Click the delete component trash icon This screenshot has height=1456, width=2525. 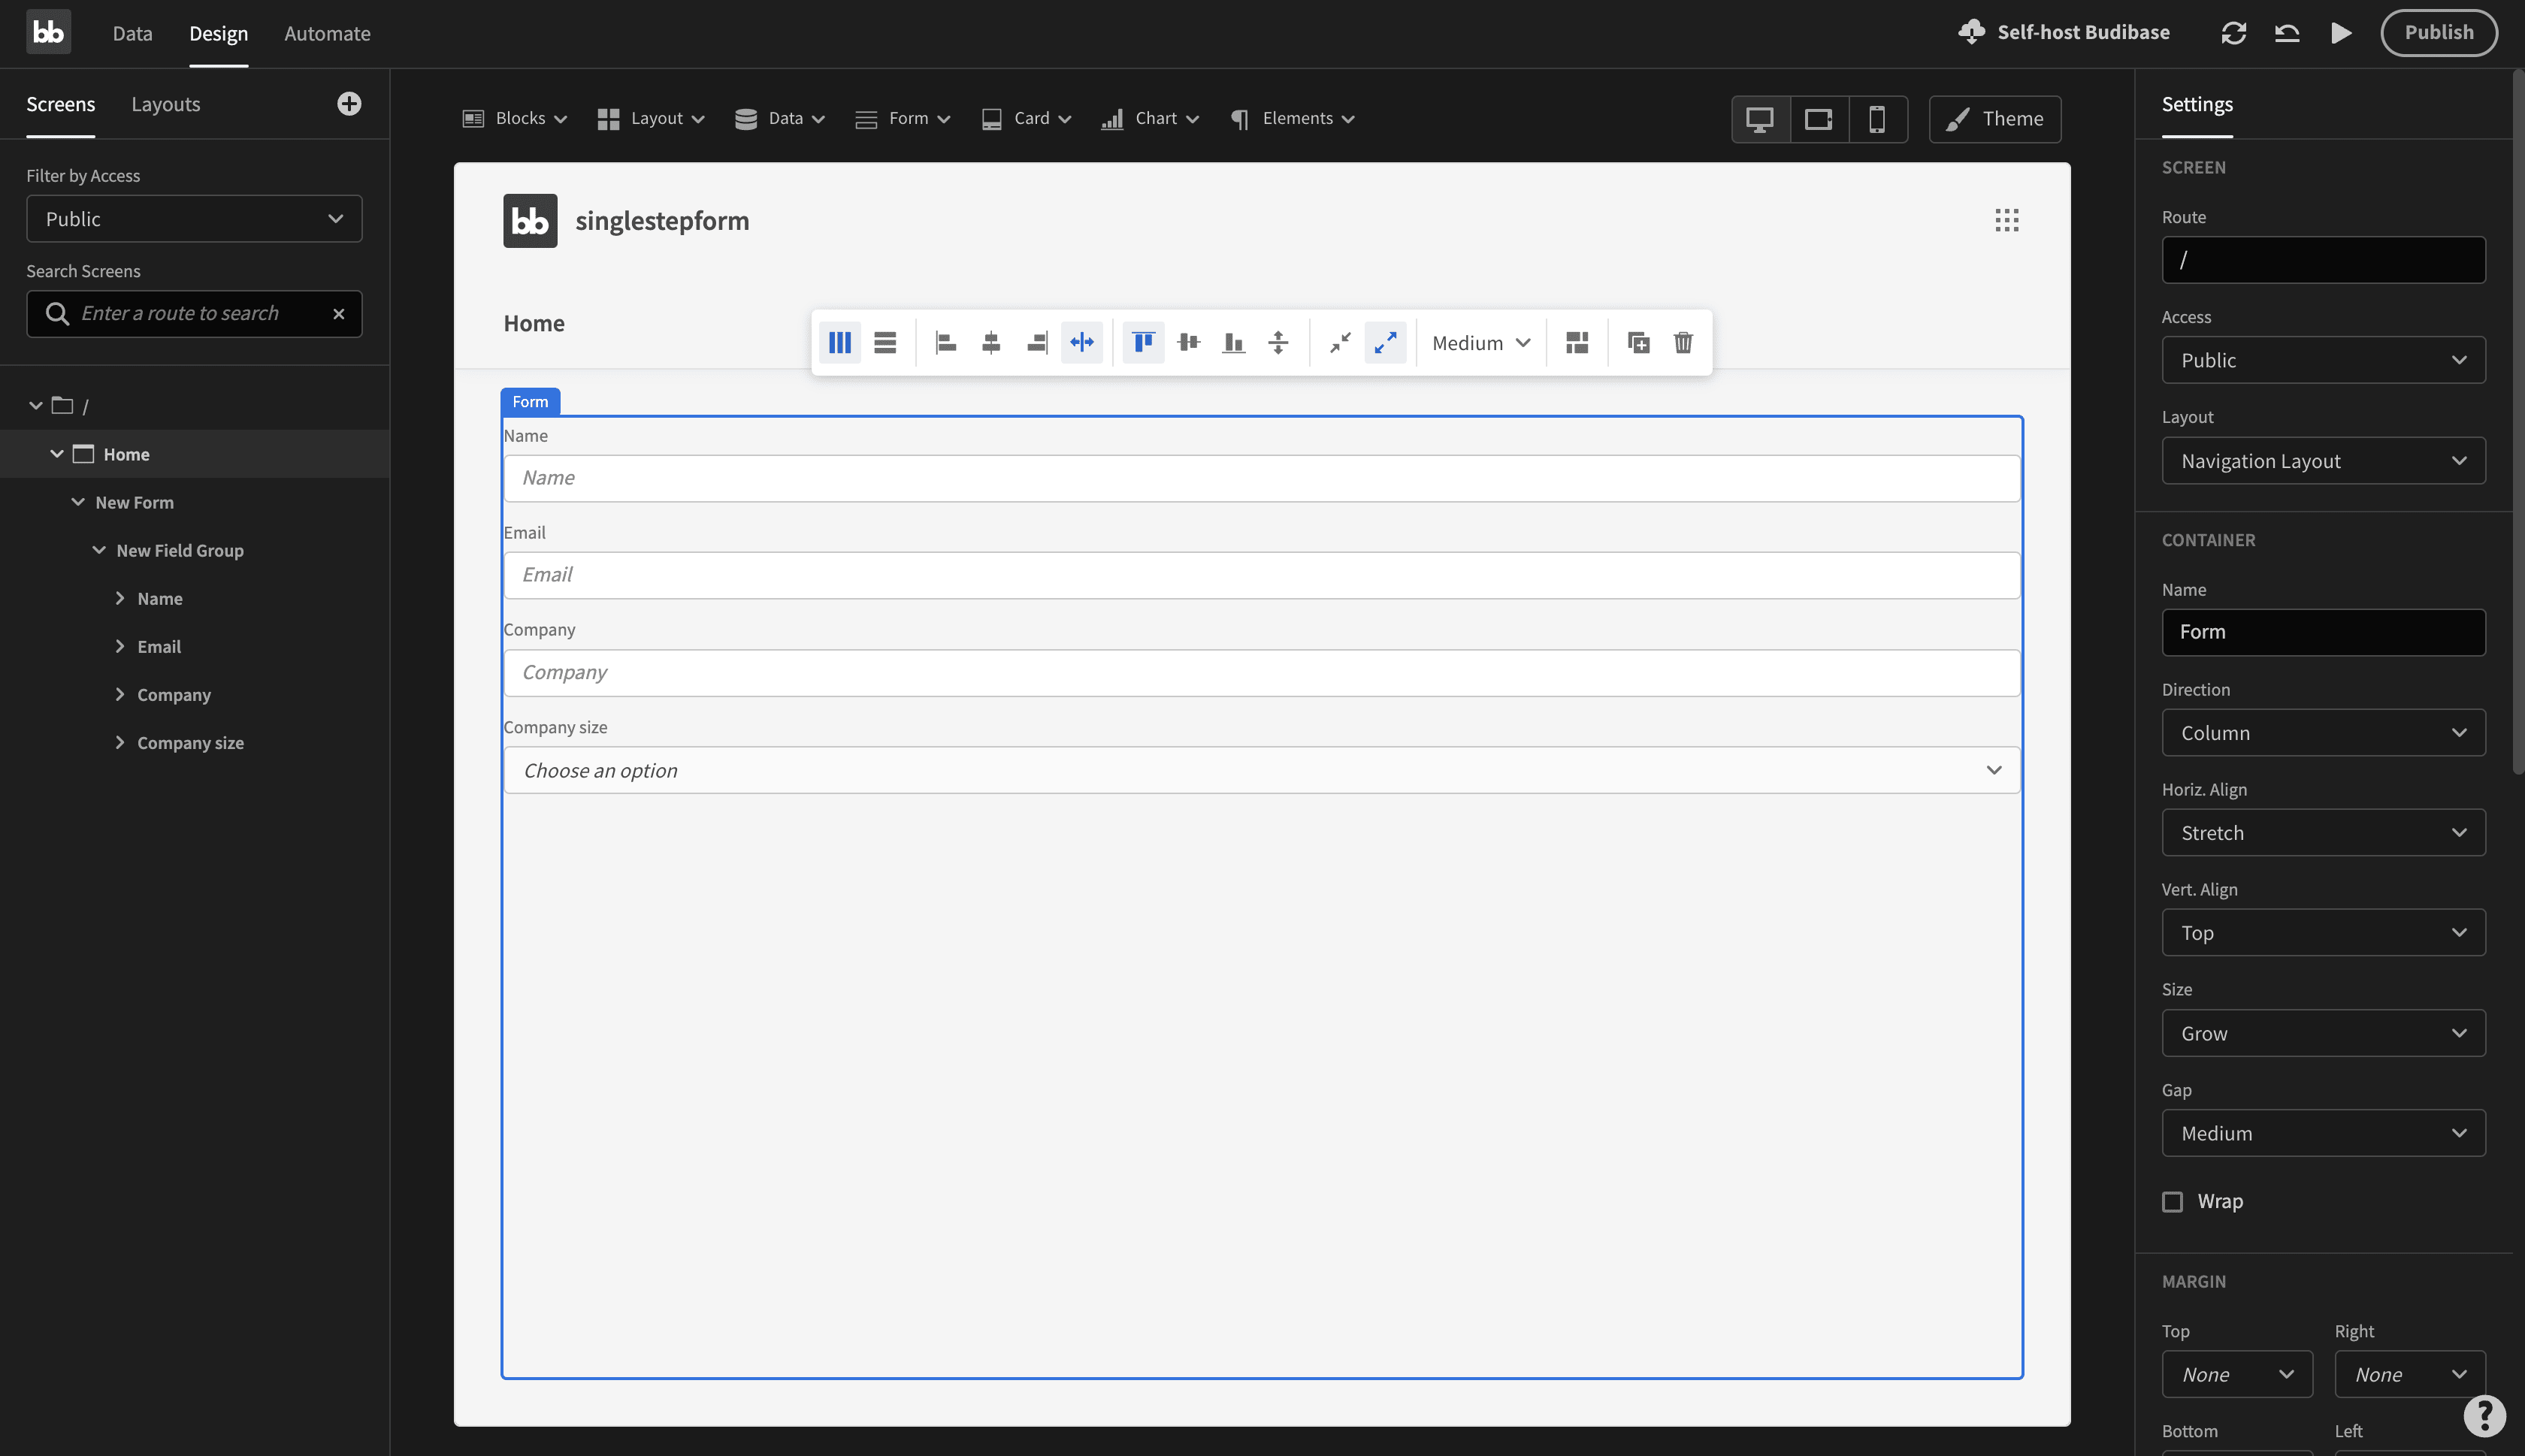click(1683, 342)
